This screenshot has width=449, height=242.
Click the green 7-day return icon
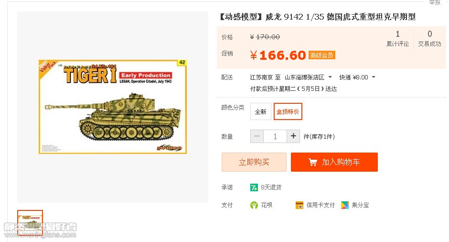254,187
